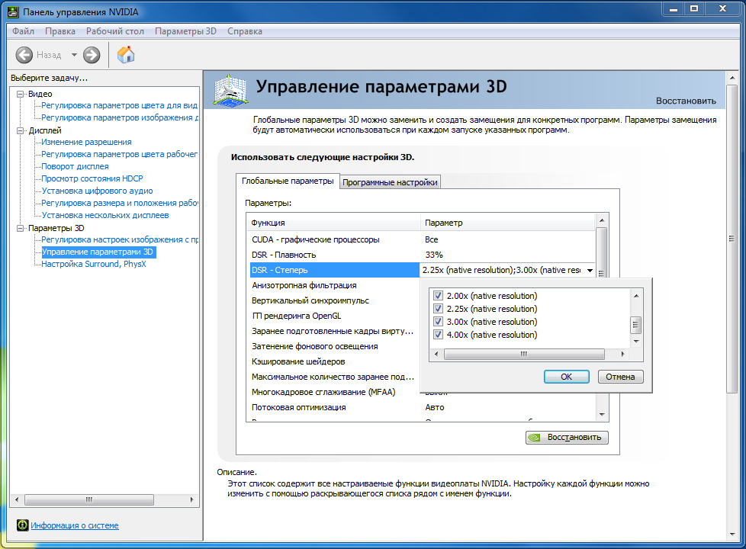The image size is (746, 549).
Task: Select the ГП рендеринга OpenGL row
Action: pos(334,316)
